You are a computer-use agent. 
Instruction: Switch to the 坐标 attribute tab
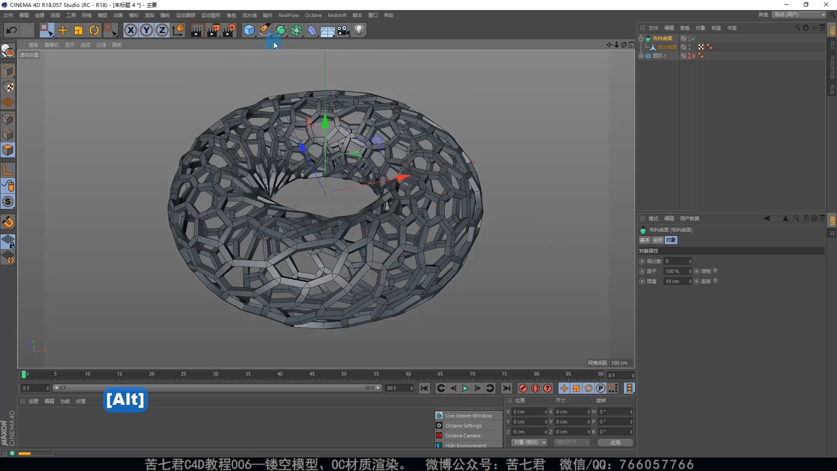tap(658, 240)
